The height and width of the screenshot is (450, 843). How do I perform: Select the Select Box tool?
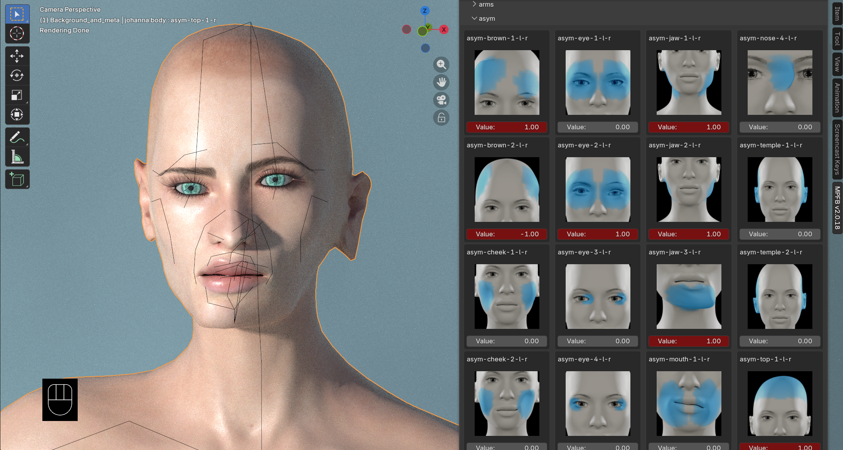[17, 15]
